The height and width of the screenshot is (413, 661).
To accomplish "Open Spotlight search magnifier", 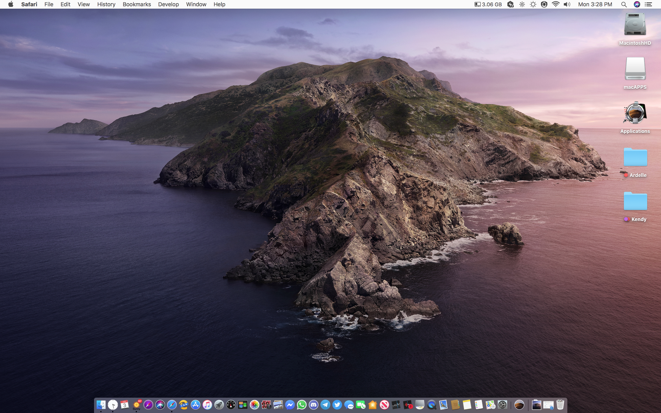I will 624,4.
